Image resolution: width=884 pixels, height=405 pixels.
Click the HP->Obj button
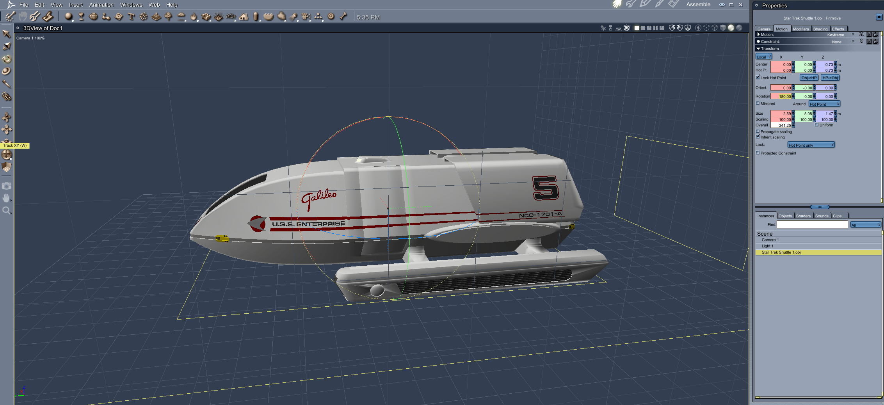pos(830,78)
